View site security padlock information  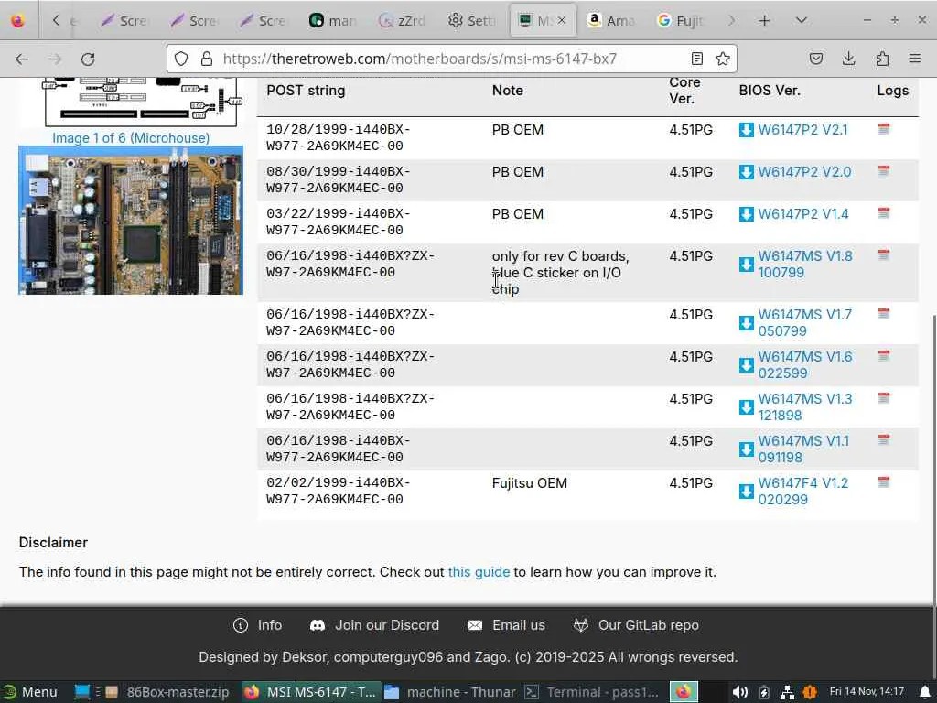click(x=207, y=59)
